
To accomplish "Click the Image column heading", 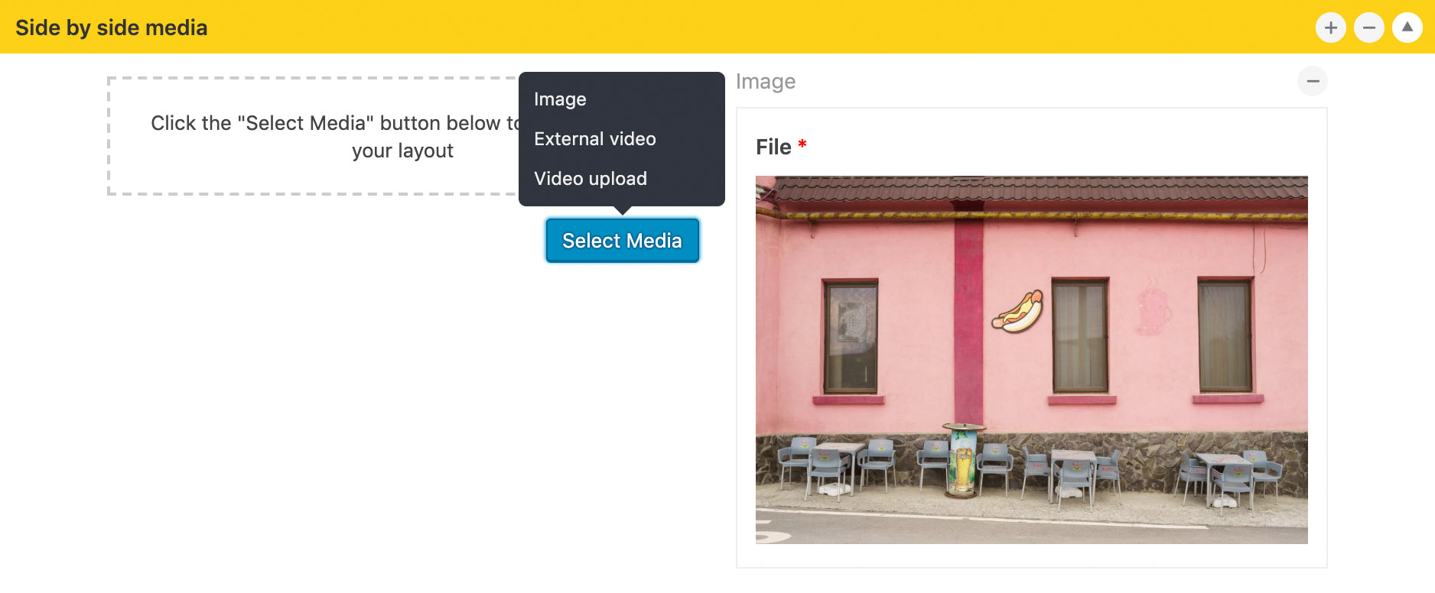I will click(x=765, y=82).
